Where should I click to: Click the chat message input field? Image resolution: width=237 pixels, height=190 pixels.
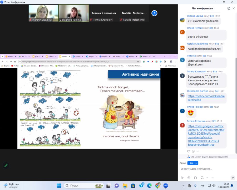coord(207,169)
